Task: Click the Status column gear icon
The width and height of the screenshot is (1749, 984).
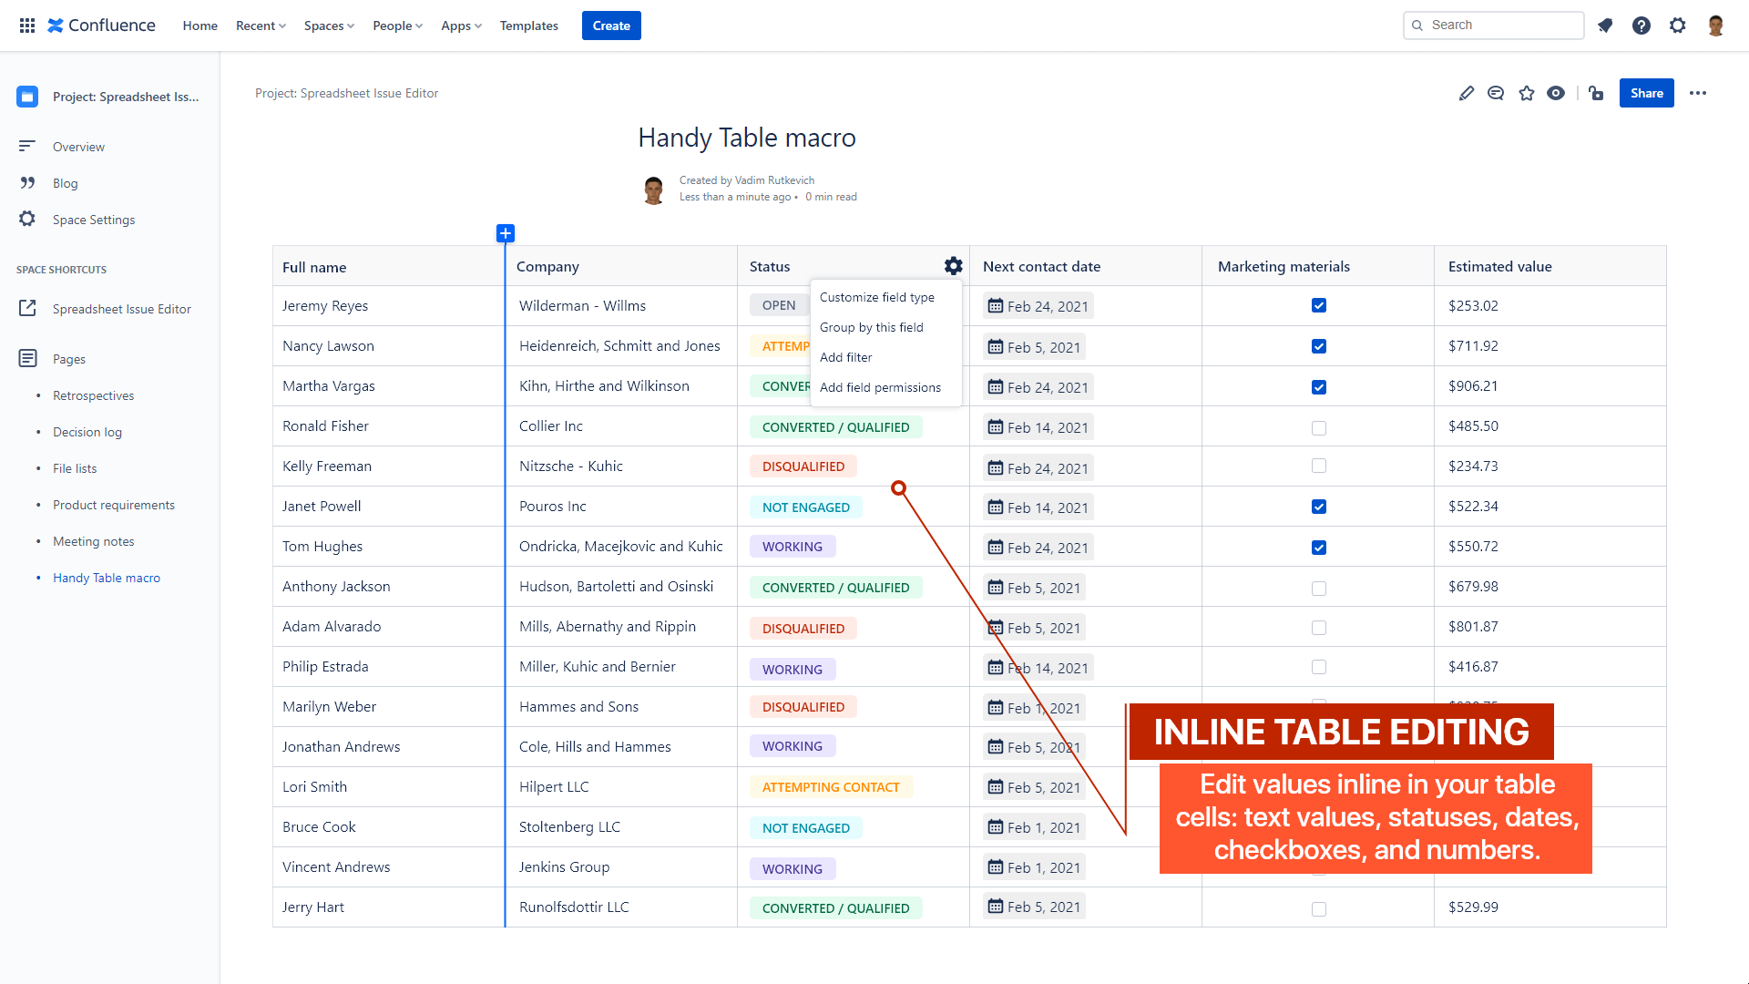Action: click(953, 266)
